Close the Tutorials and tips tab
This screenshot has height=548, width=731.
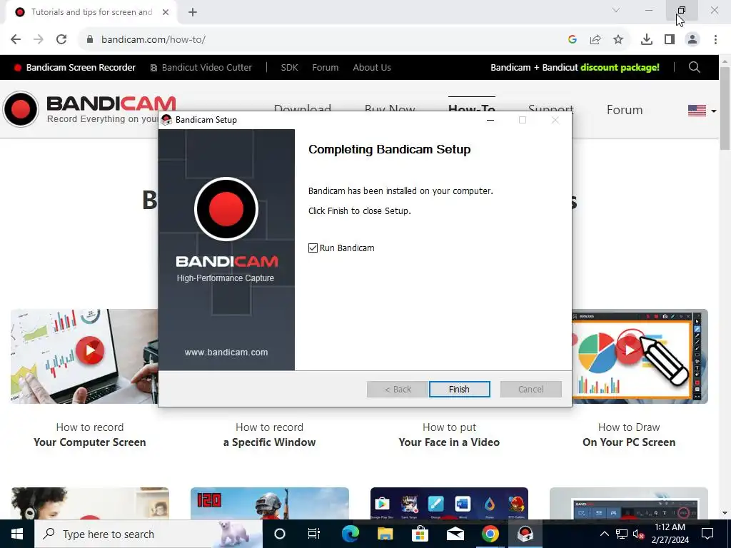pos(166,12)
